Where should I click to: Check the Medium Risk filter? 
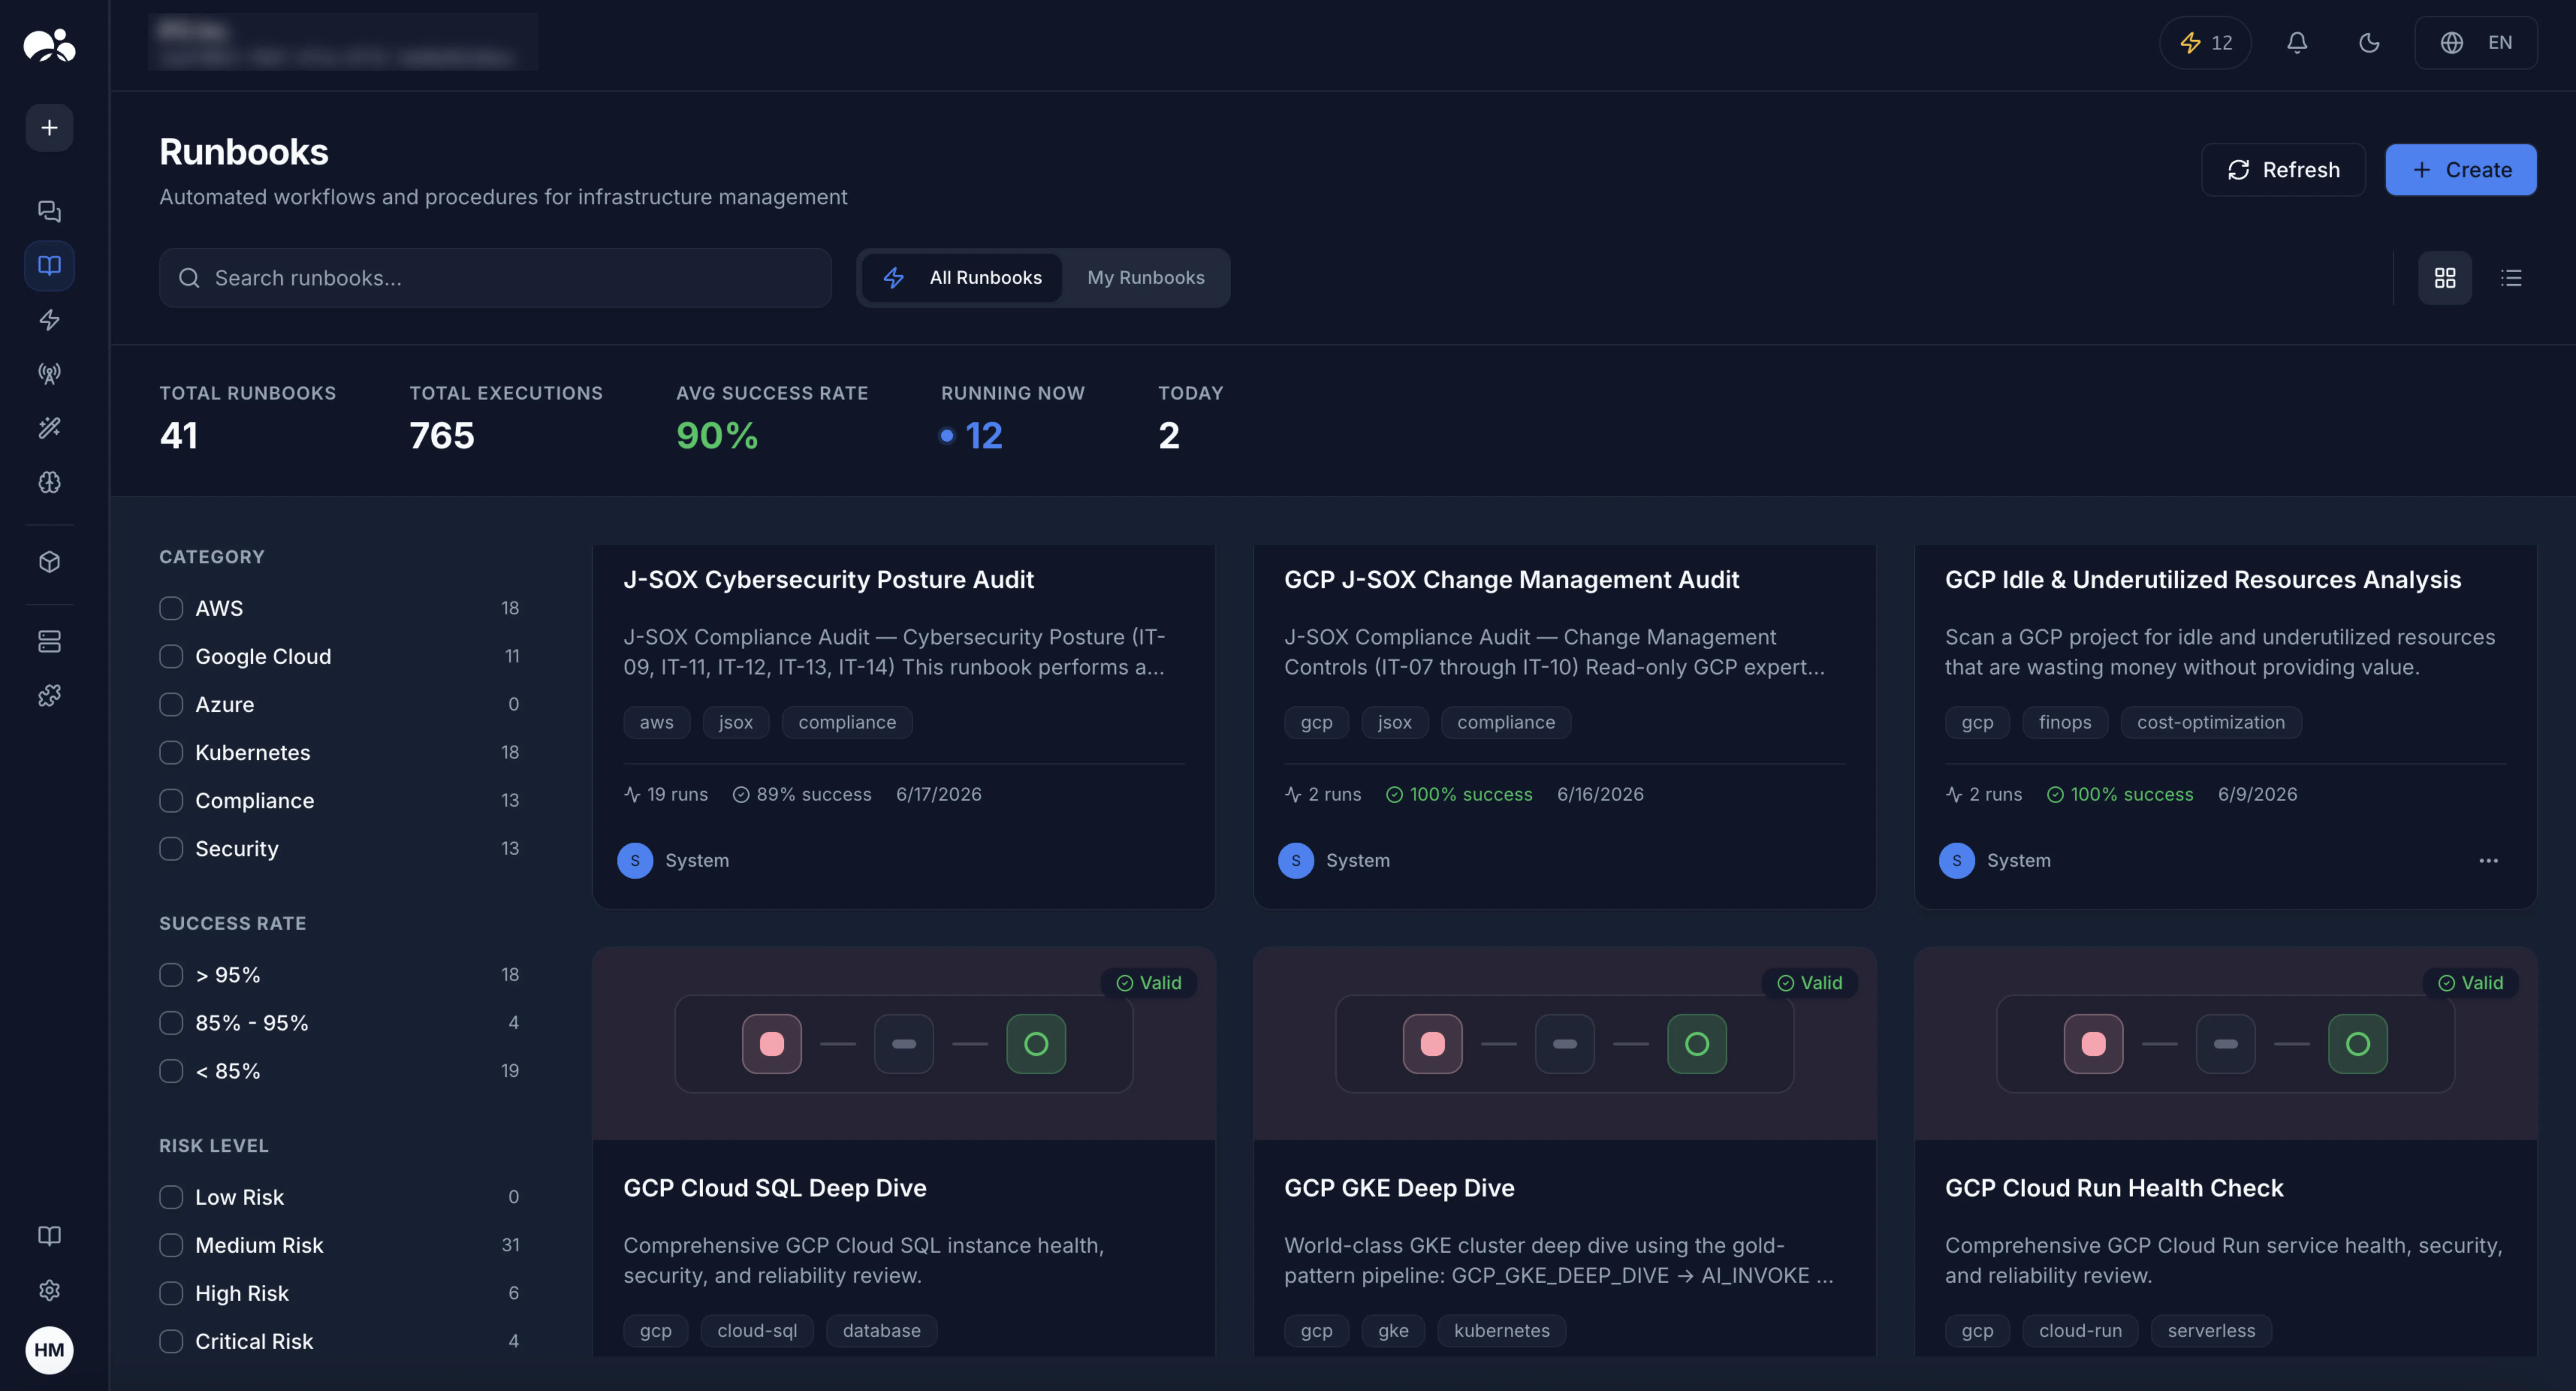[x=171, y=1245]
